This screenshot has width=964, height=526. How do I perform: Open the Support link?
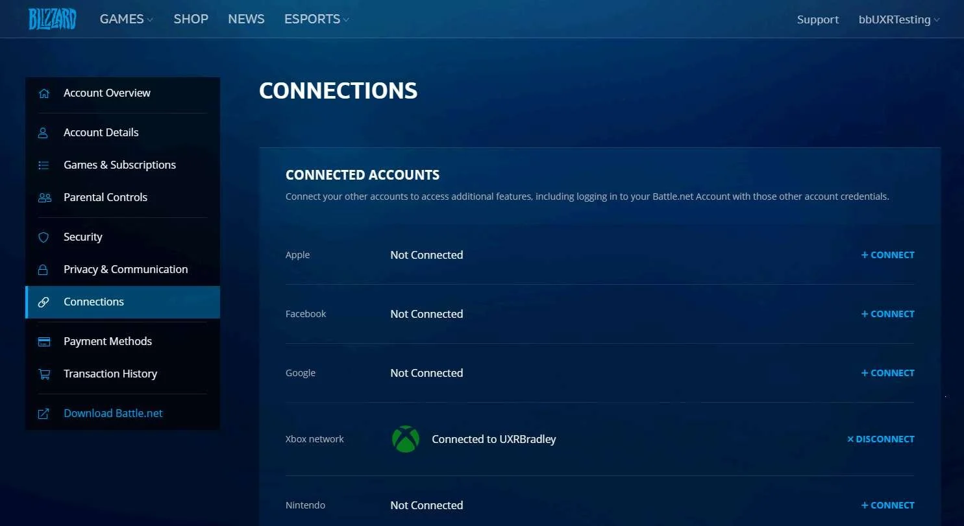click(818, 20)
